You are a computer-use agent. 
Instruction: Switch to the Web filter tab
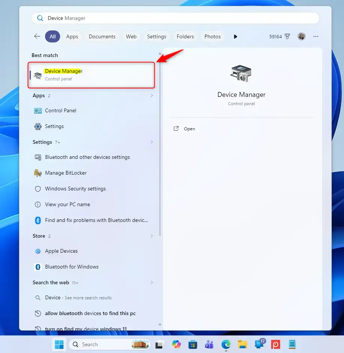[x=131, y=36]
